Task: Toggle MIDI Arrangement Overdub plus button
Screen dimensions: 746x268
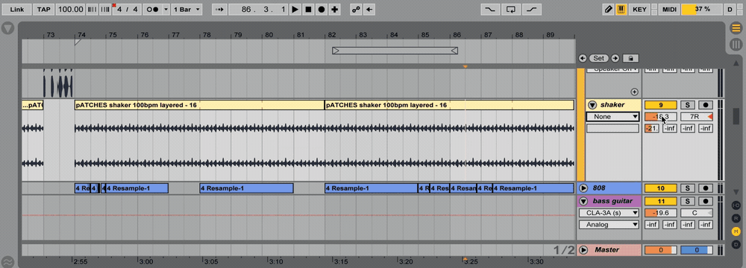Action: point(335,9)
